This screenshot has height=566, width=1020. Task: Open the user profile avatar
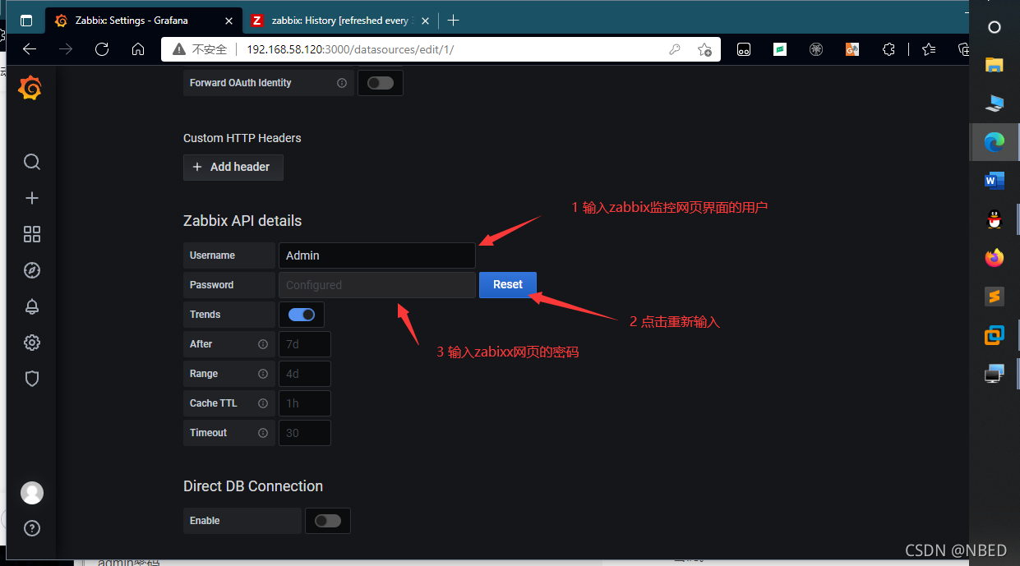click(x=32, y=493)
